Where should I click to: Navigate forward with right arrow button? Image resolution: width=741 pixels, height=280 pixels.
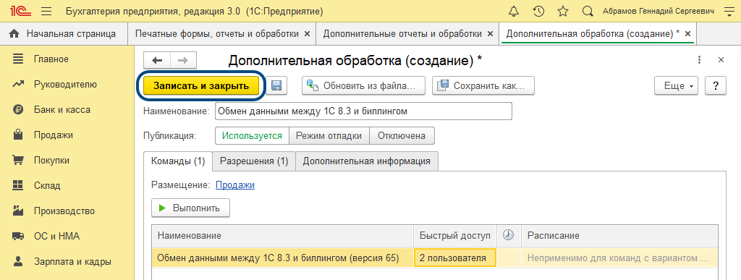183,61
